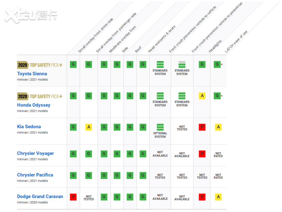
Task: Click the 'Small overlap front: passenger-side' column header
Action: click(116, 33)
